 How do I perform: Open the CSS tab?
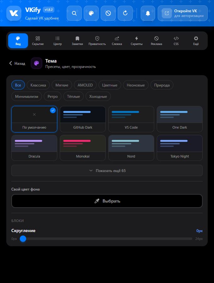point(176,41)
